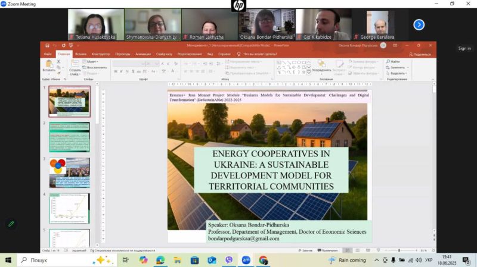Click the Share (Поделиться) button
477x267 pixels.
[420, 54]
